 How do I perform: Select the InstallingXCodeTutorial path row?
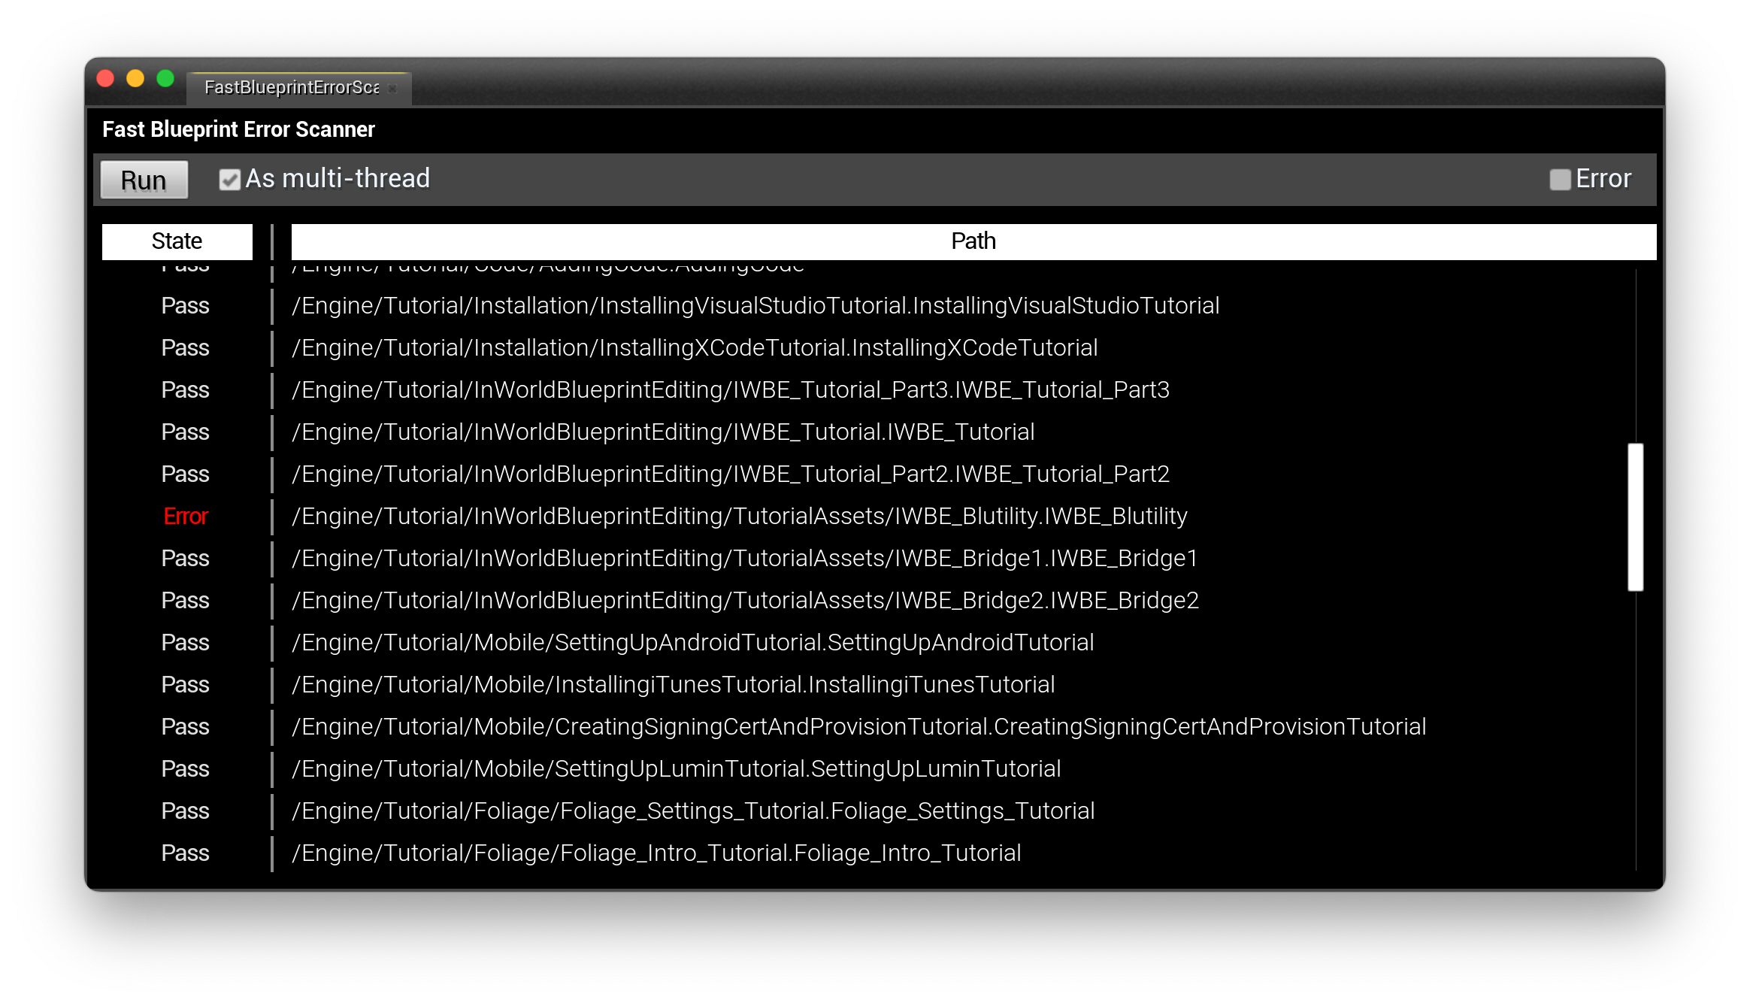click(x=694, y=348)
